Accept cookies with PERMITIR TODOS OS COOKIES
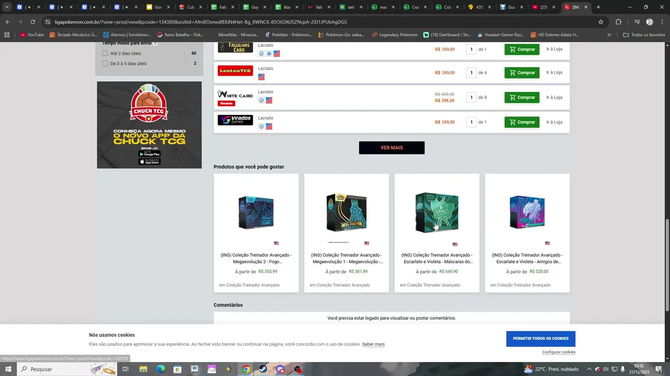This screenshot has height=376, width=670. (x=541, y=338)
